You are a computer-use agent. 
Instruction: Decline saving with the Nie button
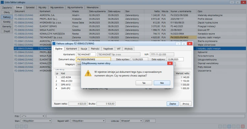click(162, 83)
